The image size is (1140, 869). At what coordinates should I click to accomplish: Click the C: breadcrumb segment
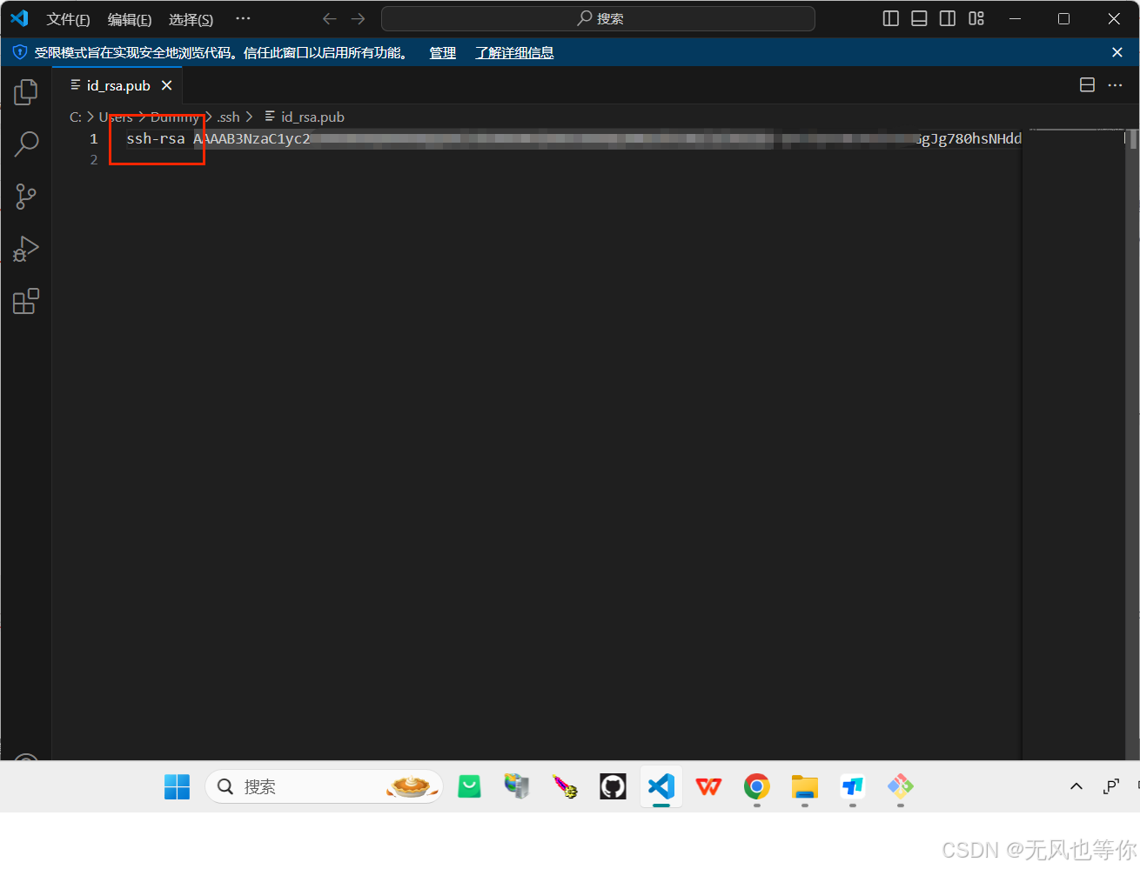tap(76, 117)
